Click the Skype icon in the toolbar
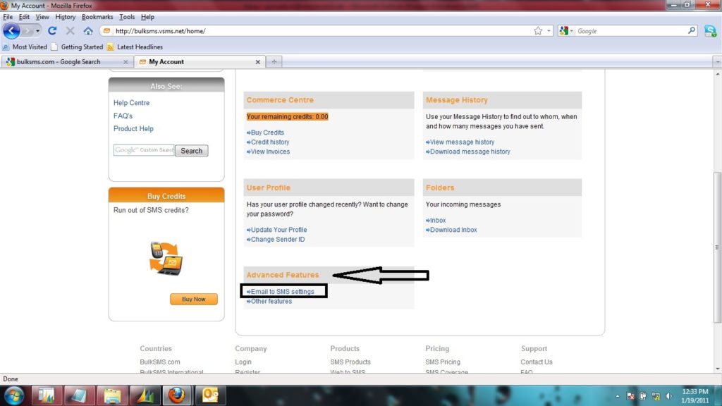 coord(710,31)
